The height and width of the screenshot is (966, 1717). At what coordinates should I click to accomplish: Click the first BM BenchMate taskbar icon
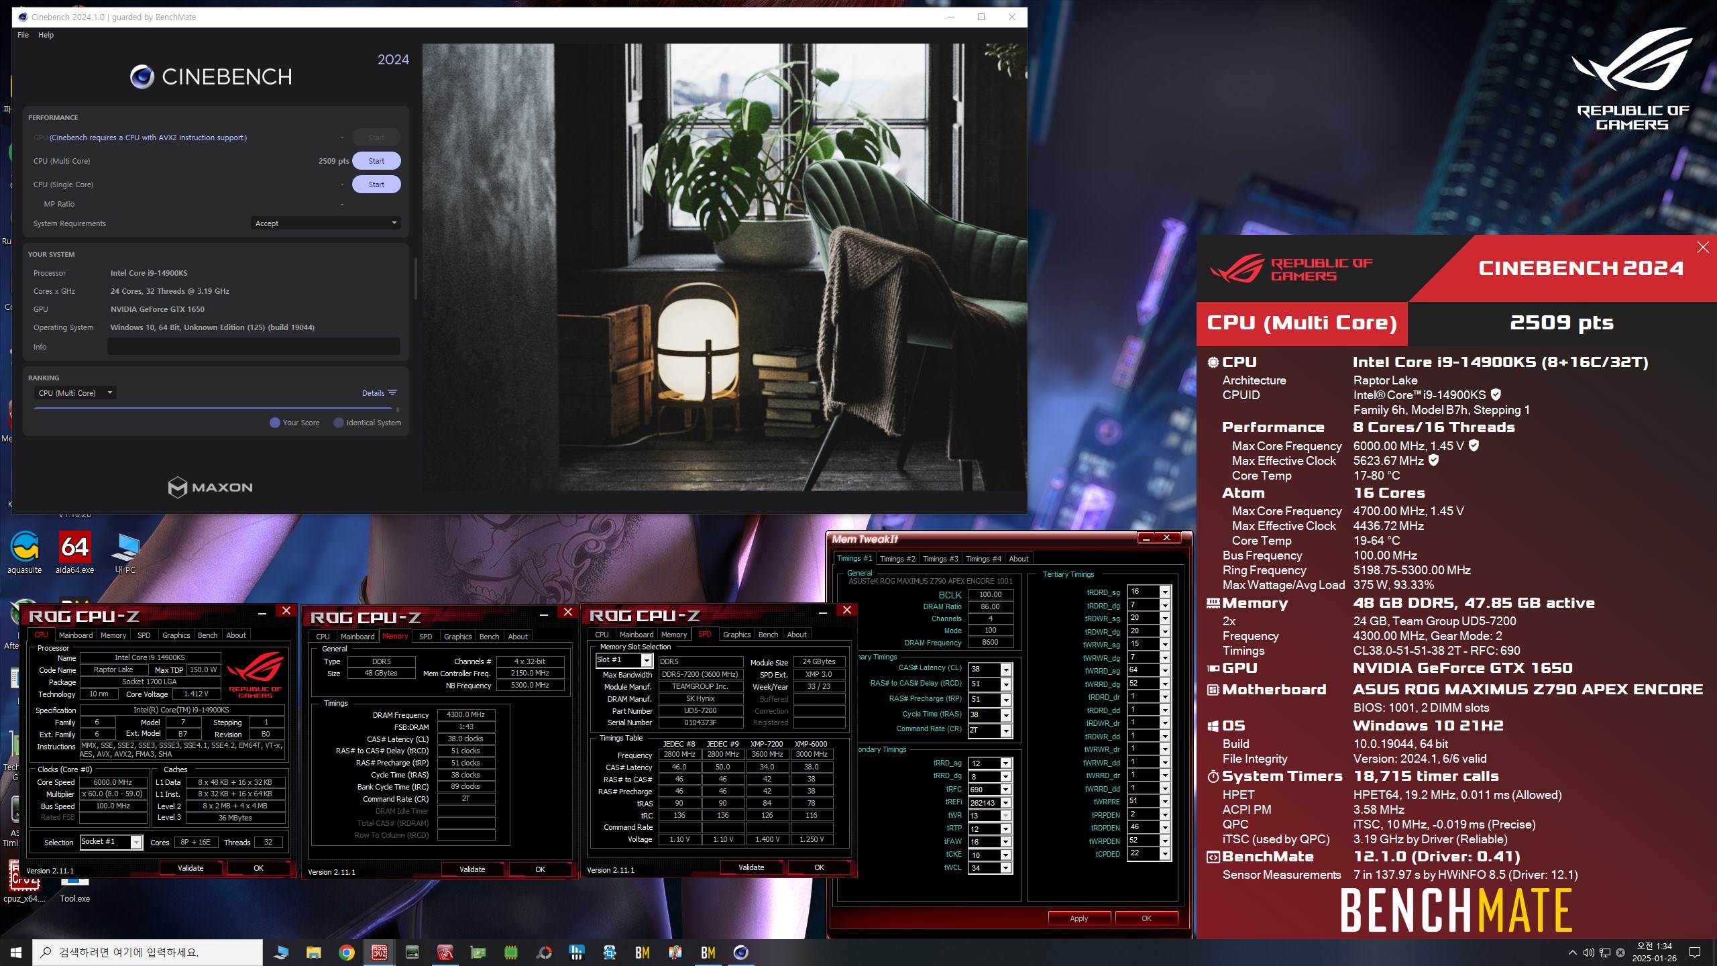(642, 952)
